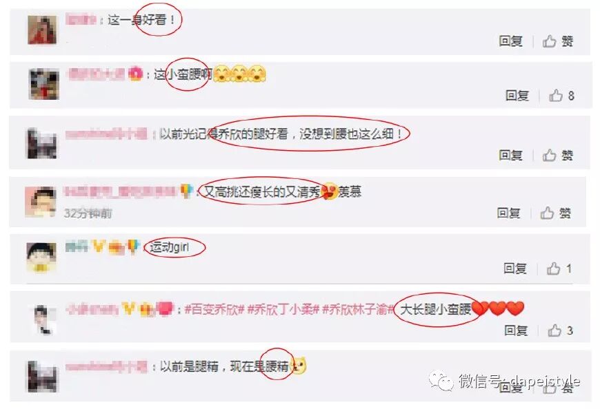Click thumbs-up with 8 likes
Image resolution: width=600 pixels, height=409 pixels.
point(562,96)
